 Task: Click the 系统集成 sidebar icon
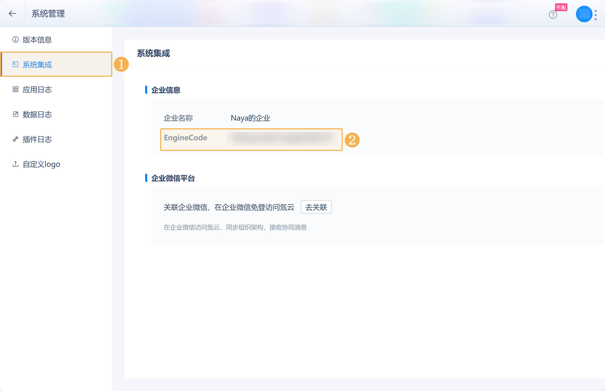[x=16, y=64]
